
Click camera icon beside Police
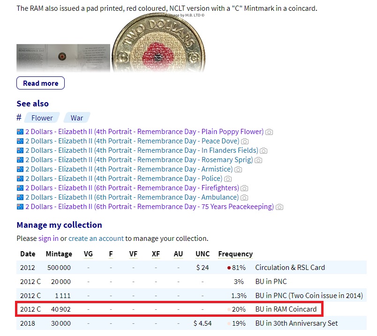pos(228,179)
